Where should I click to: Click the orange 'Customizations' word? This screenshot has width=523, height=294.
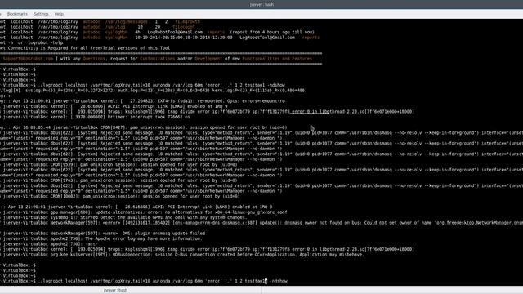point(157,59)
